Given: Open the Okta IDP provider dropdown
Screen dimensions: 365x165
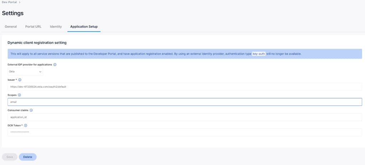Looking at the screenshot, I should pyautogui.click(x=25, y=72).
